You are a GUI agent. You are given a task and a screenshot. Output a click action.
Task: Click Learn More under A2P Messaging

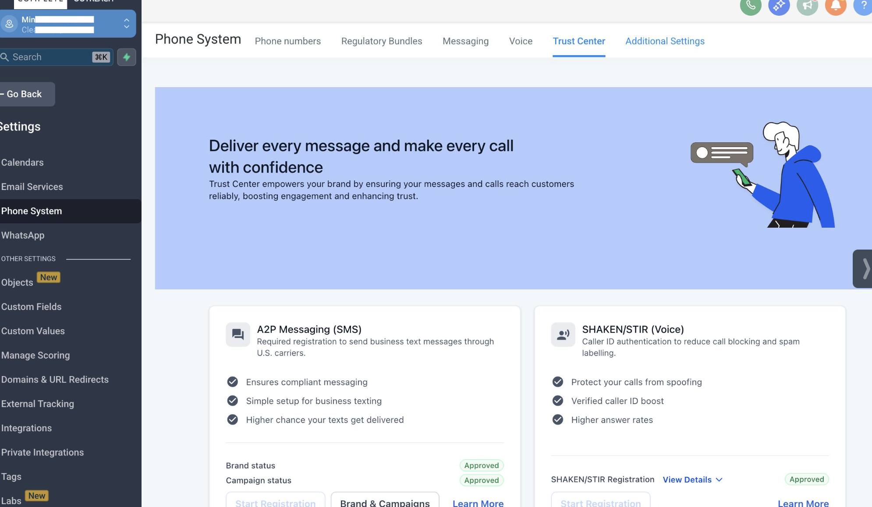point(478,503)
